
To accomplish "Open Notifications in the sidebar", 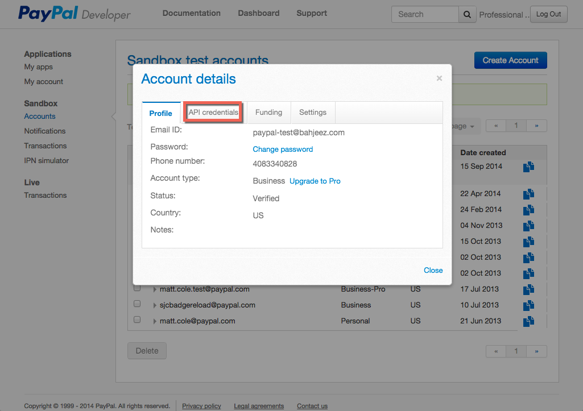I will coord(44,131).
